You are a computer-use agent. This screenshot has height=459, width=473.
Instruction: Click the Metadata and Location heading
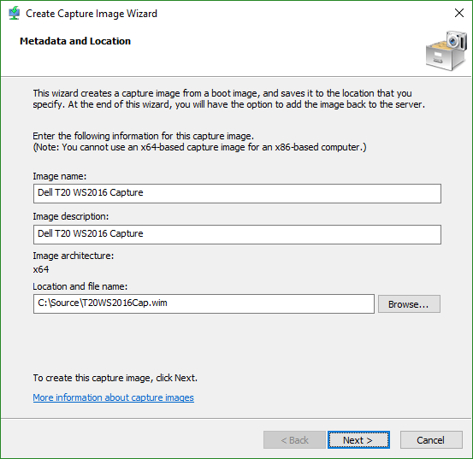click(75, 41)
